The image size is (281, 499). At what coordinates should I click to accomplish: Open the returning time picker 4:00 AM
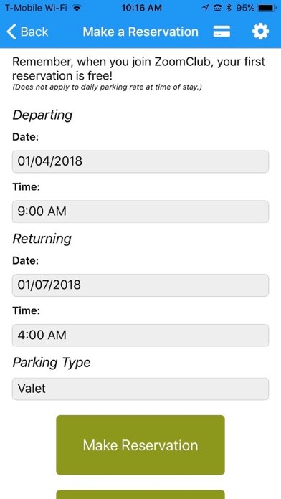click(140, 336)
